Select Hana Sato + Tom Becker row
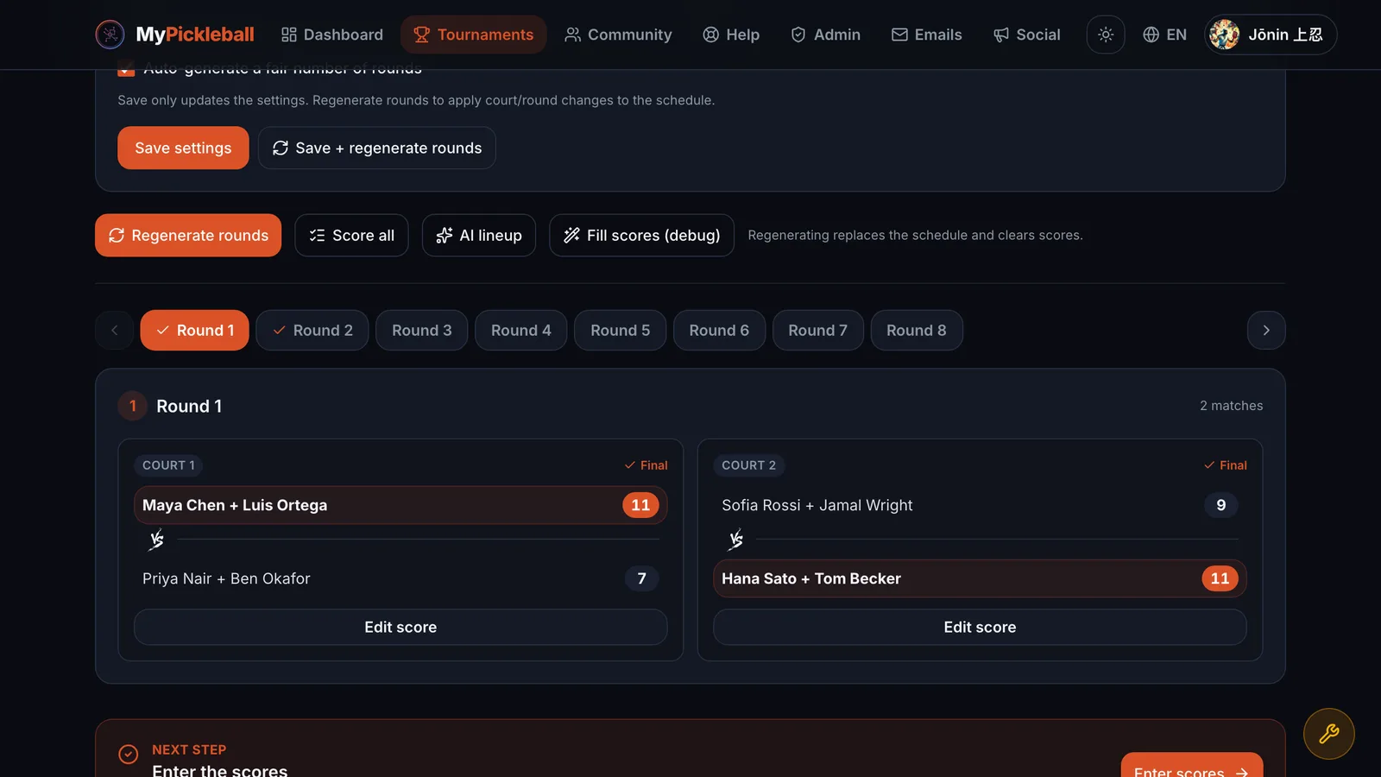1381x777 pixels. (x=980, y=578)
